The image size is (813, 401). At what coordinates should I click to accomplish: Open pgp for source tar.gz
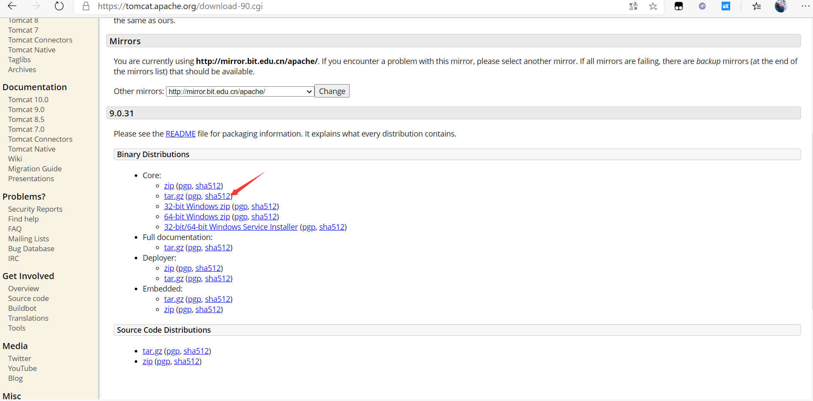tap(173, 351)
